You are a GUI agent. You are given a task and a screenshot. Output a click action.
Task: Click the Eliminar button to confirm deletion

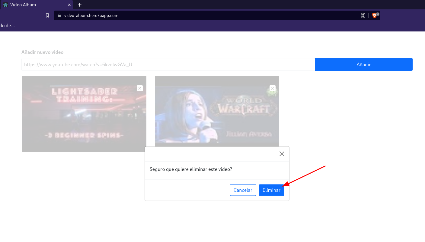tap(271, 190)
